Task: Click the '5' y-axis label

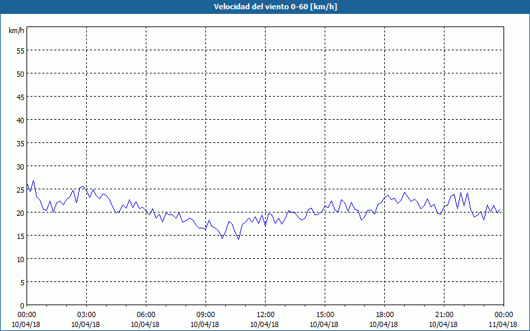Action: pos(23,283)
